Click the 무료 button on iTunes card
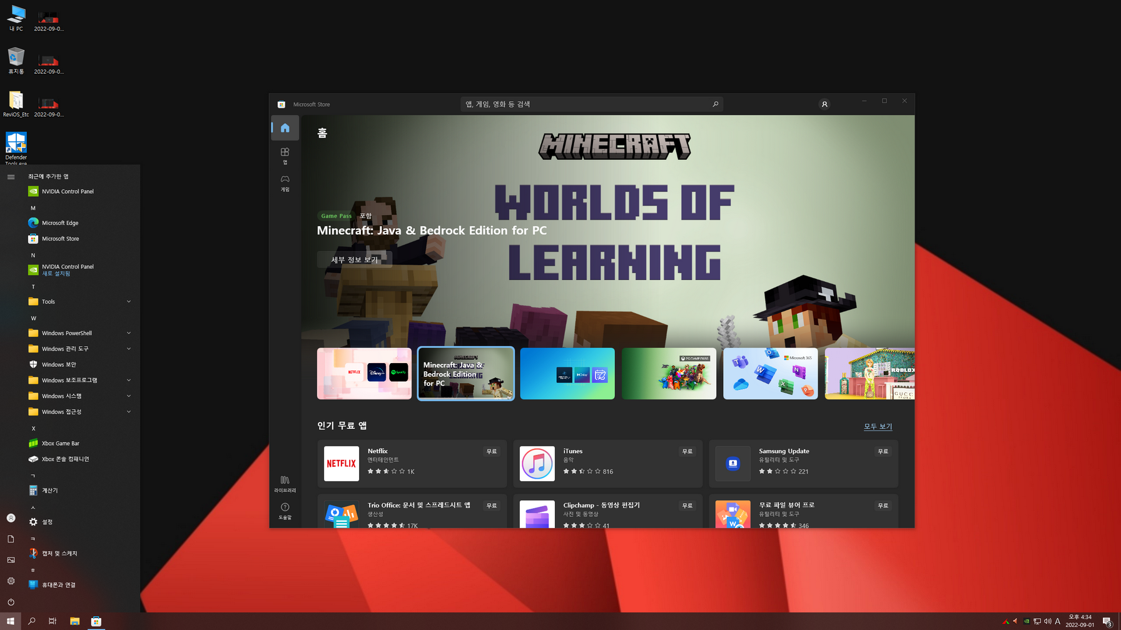 coord(687,451)
